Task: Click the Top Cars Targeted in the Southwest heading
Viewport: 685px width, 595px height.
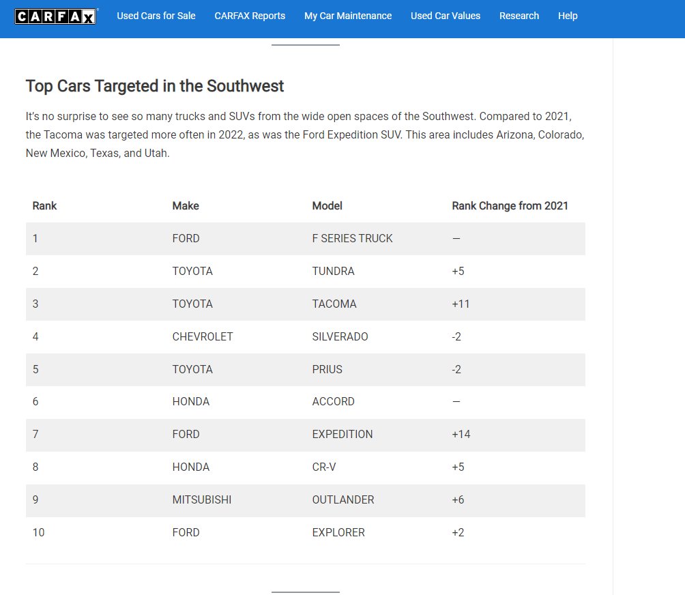Action: point(155,86)
